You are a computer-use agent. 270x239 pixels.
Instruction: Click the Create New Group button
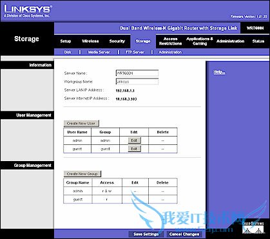click(x=82, y=174)
